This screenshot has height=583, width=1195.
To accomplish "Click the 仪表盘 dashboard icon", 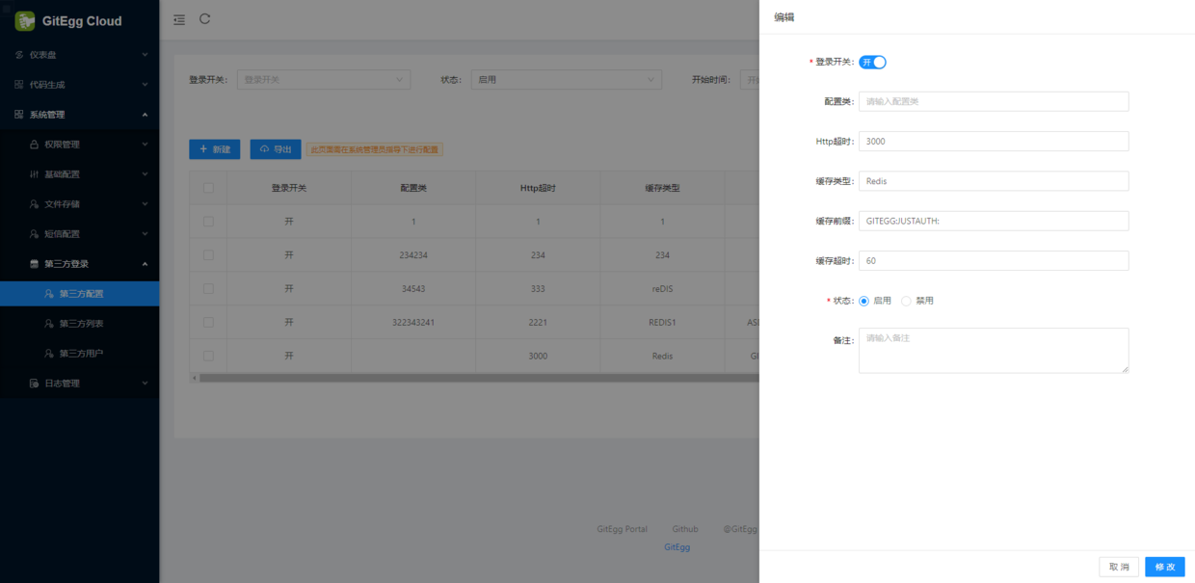I will [x=19, y=55].
